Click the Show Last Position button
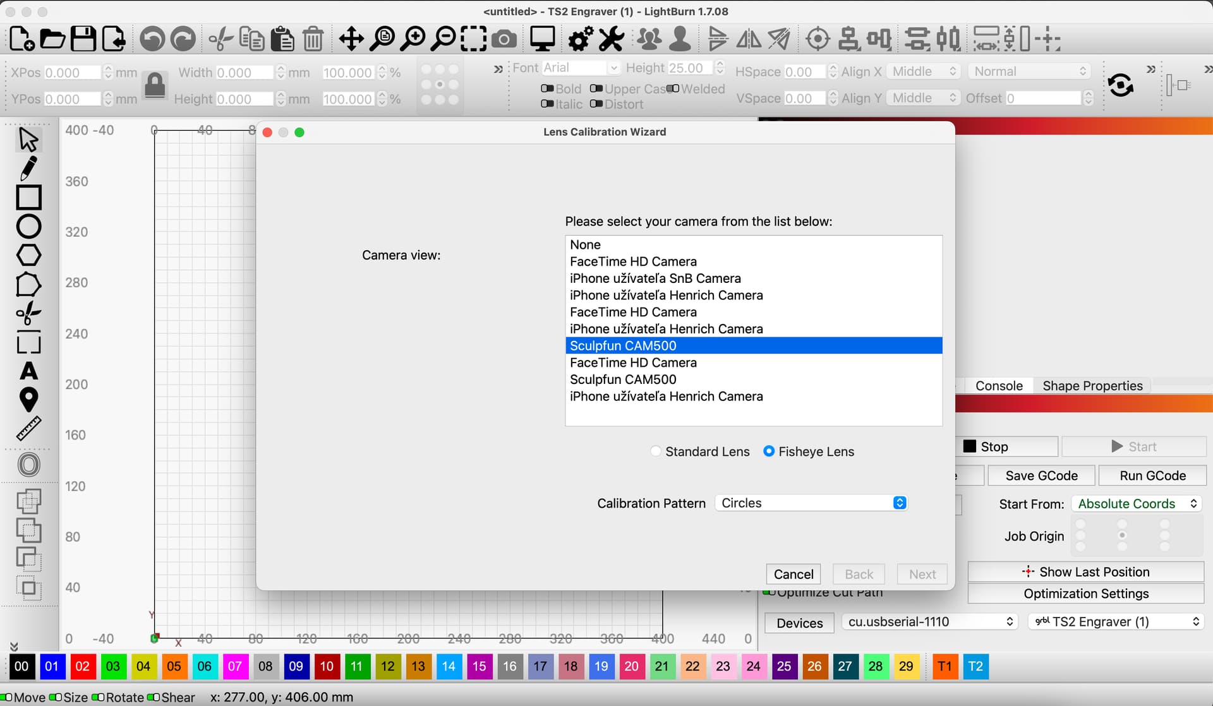 pyautogui.click(x=1085, y=571)
